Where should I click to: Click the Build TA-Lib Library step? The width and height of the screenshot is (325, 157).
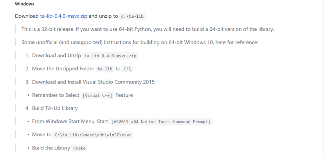point(55,108)
